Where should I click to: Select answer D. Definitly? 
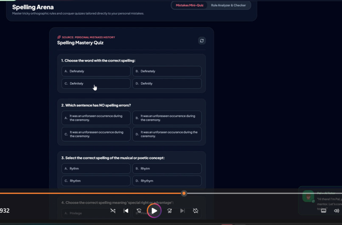167,83
